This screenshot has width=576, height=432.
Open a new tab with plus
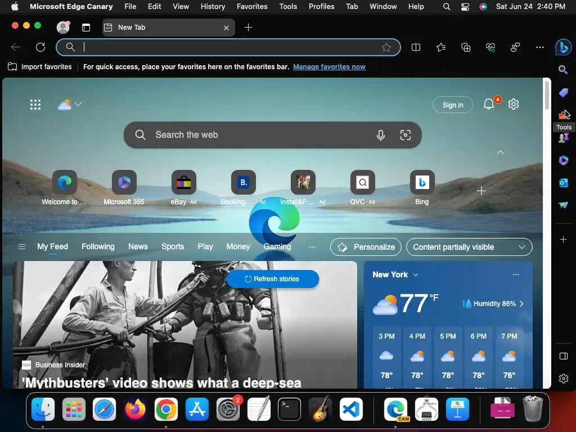(248, 28)
